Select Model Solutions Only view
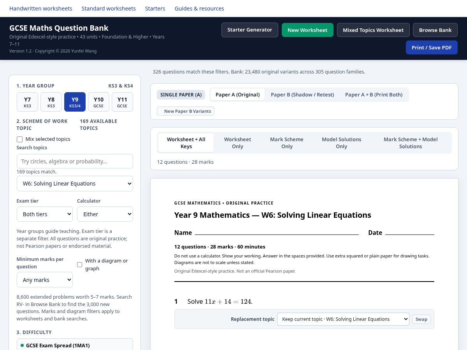 (341, 143)
